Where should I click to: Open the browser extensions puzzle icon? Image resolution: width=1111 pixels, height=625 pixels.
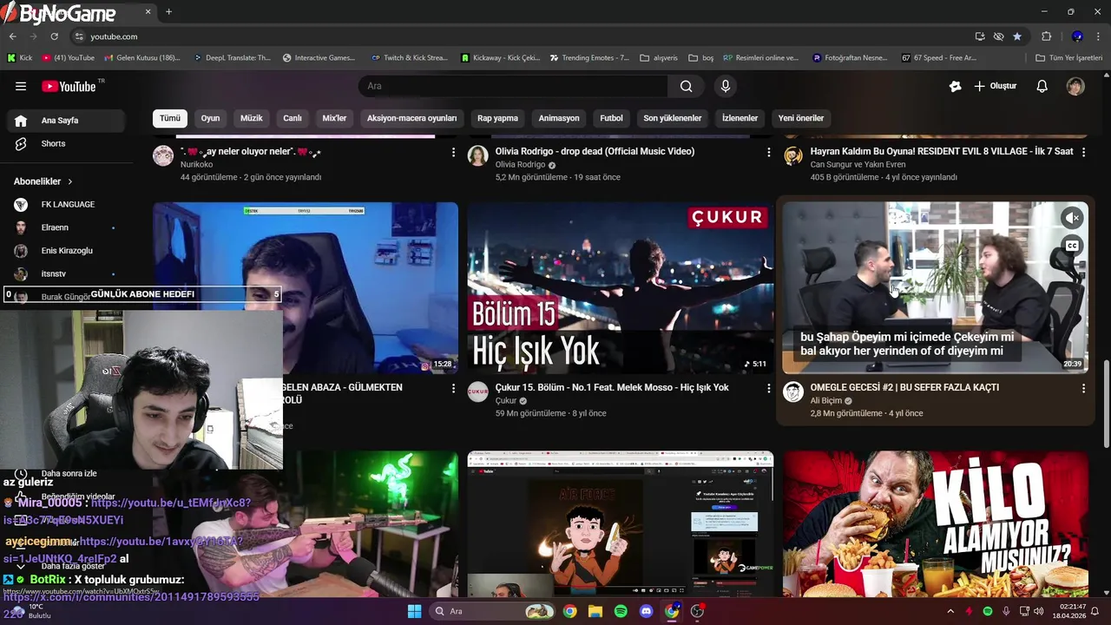tap(1046, 36)
